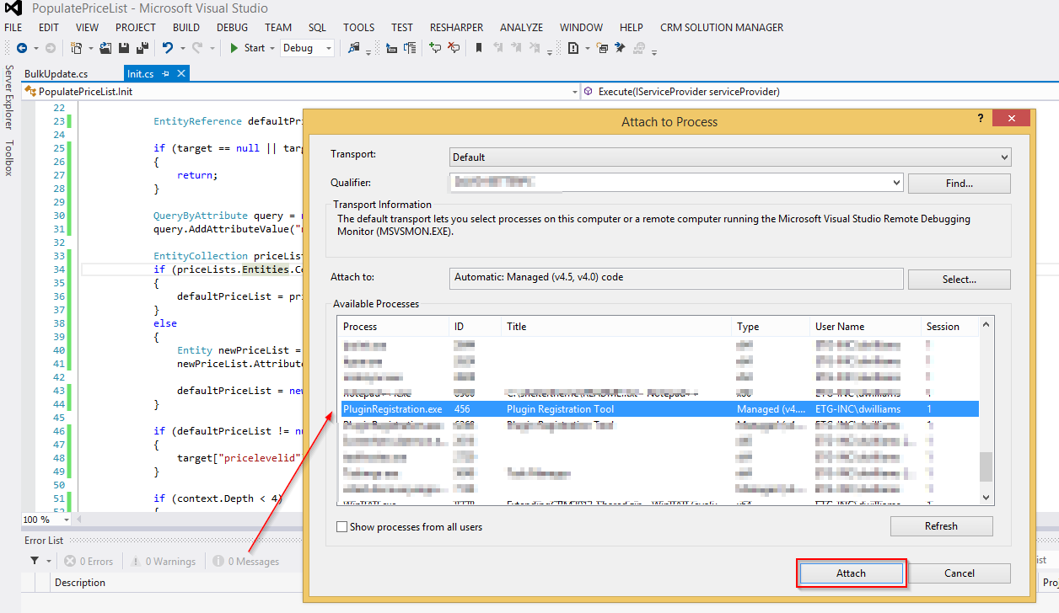Screen dimensions: 1059x613
Task: Sort by the Session column header
Action: coord(949,327)
